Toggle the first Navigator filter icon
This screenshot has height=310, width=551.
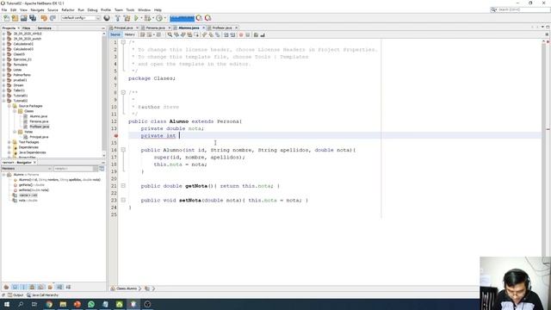click(6, 287)
